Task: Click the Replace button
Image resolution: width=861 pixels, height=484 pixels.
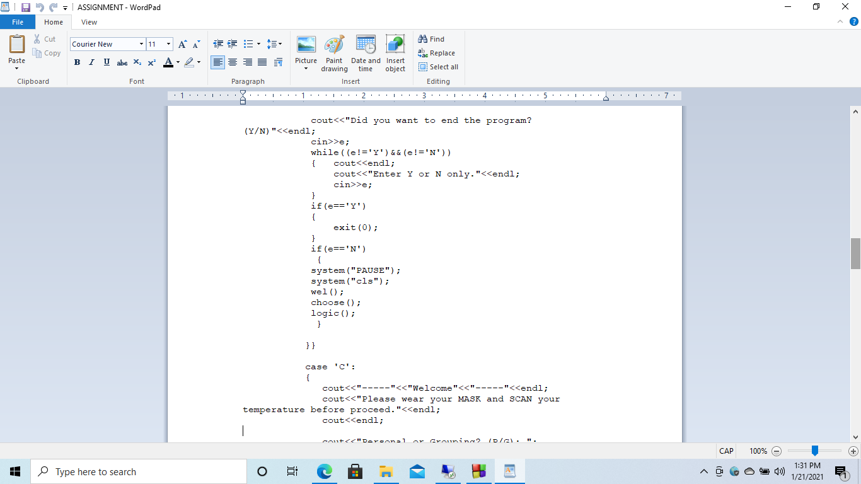Action: point(437,53)
